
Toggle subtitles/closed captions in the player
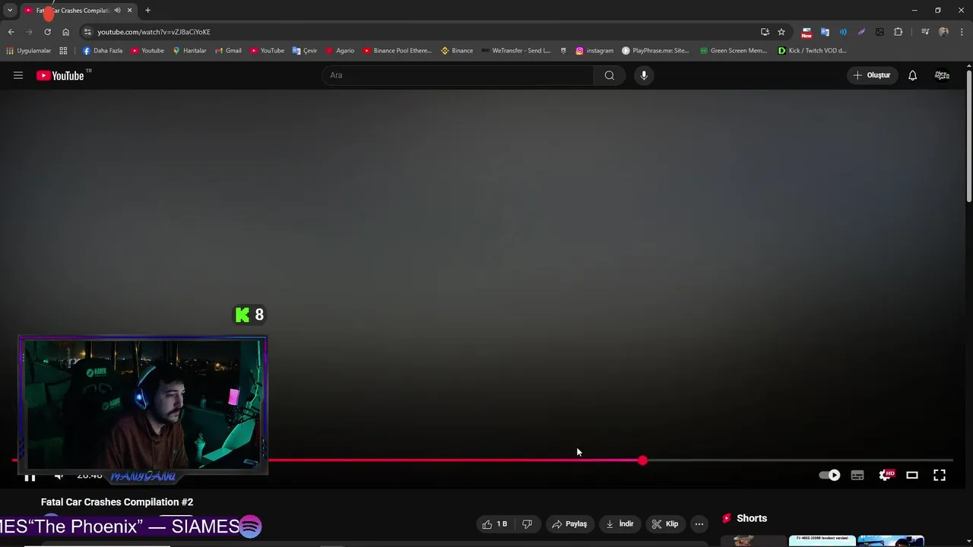(857, 475)
